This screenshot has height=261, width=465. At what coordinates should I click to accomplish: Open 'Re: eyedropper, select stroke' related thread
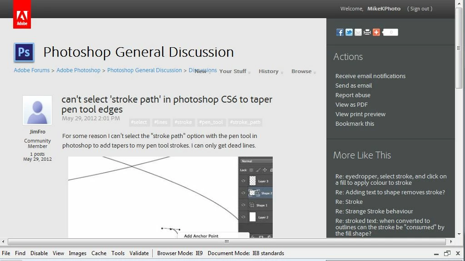click(x=391, y=180)
